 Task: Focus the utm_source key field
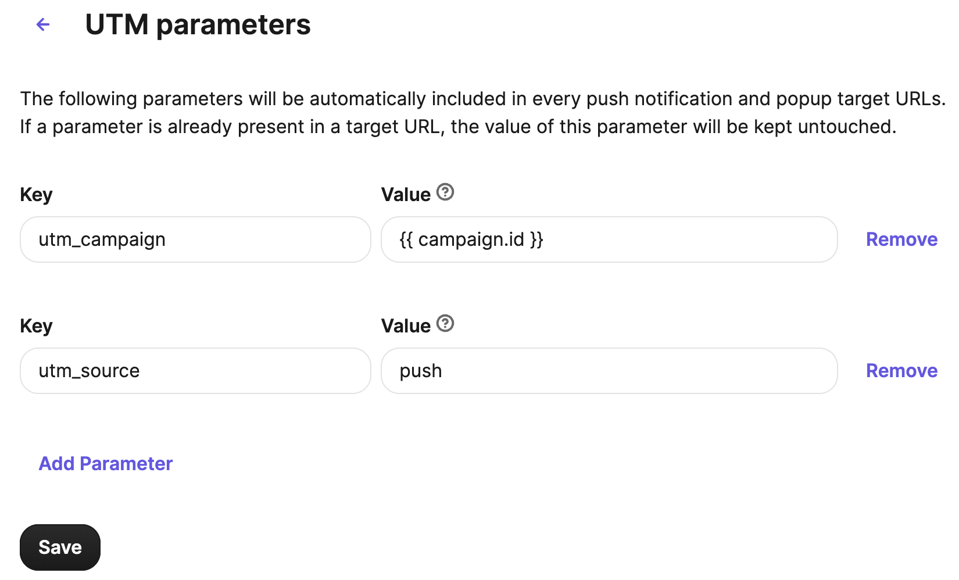tap(195, 371)
